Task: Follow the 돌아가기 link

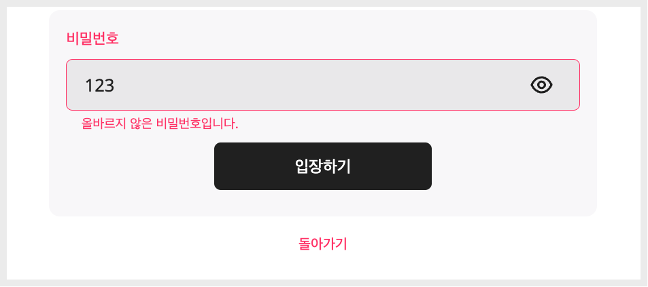Action: (323, 244)
